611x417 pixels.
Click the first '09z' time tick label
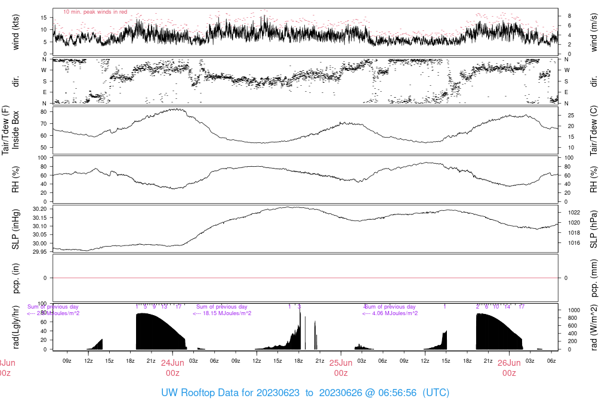pyautogui.click(x=67, y=361)
